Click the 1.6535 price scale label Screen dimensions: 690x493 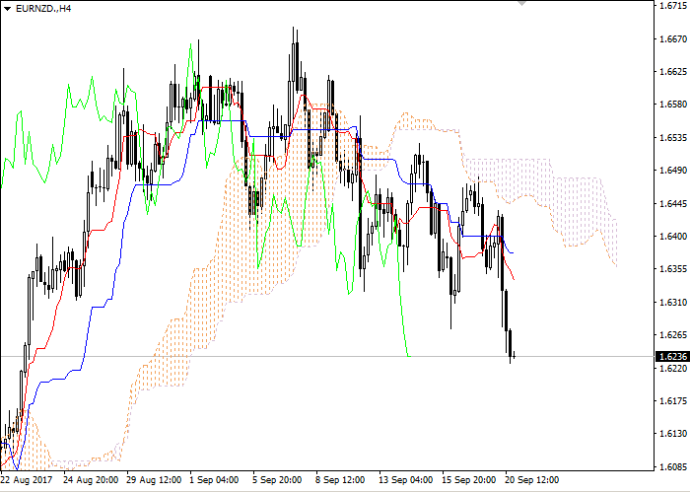tap(673, 138)
